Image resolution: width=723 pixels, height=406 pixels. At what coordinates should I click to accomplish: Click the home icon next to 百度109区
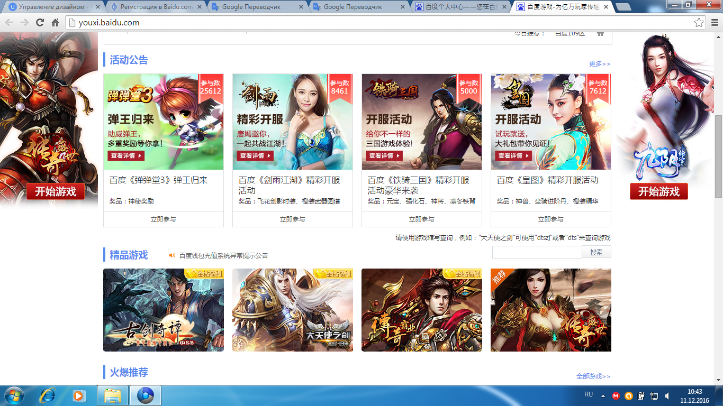click(x=600, y=33)
